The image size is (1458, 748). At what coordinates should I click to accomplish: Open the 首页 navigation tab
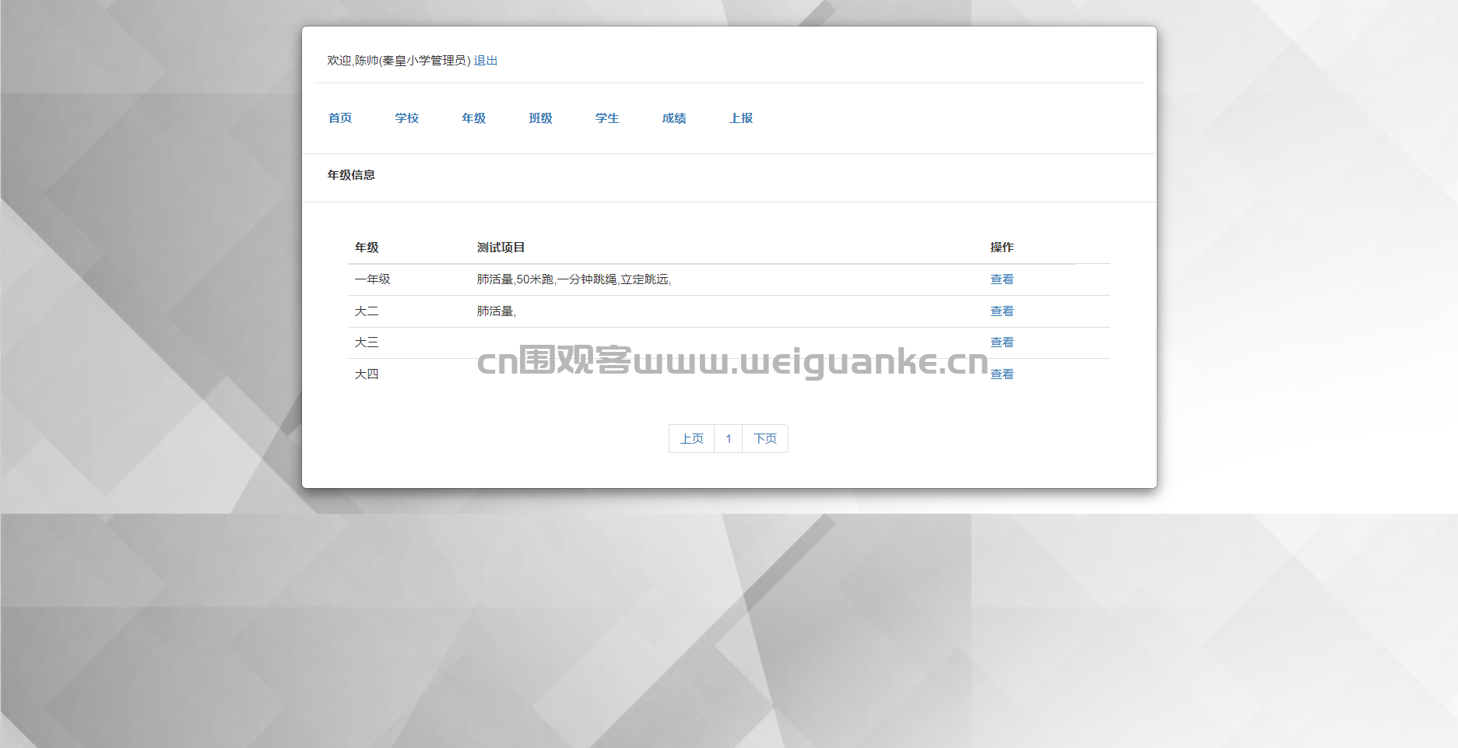340,118
